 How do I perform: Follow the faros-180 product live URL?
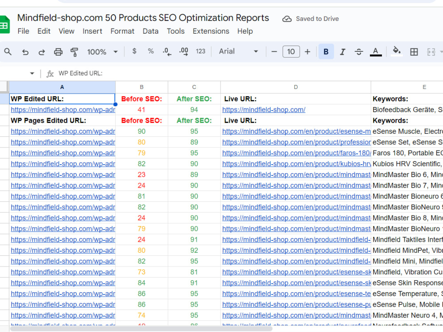(296, 153)
